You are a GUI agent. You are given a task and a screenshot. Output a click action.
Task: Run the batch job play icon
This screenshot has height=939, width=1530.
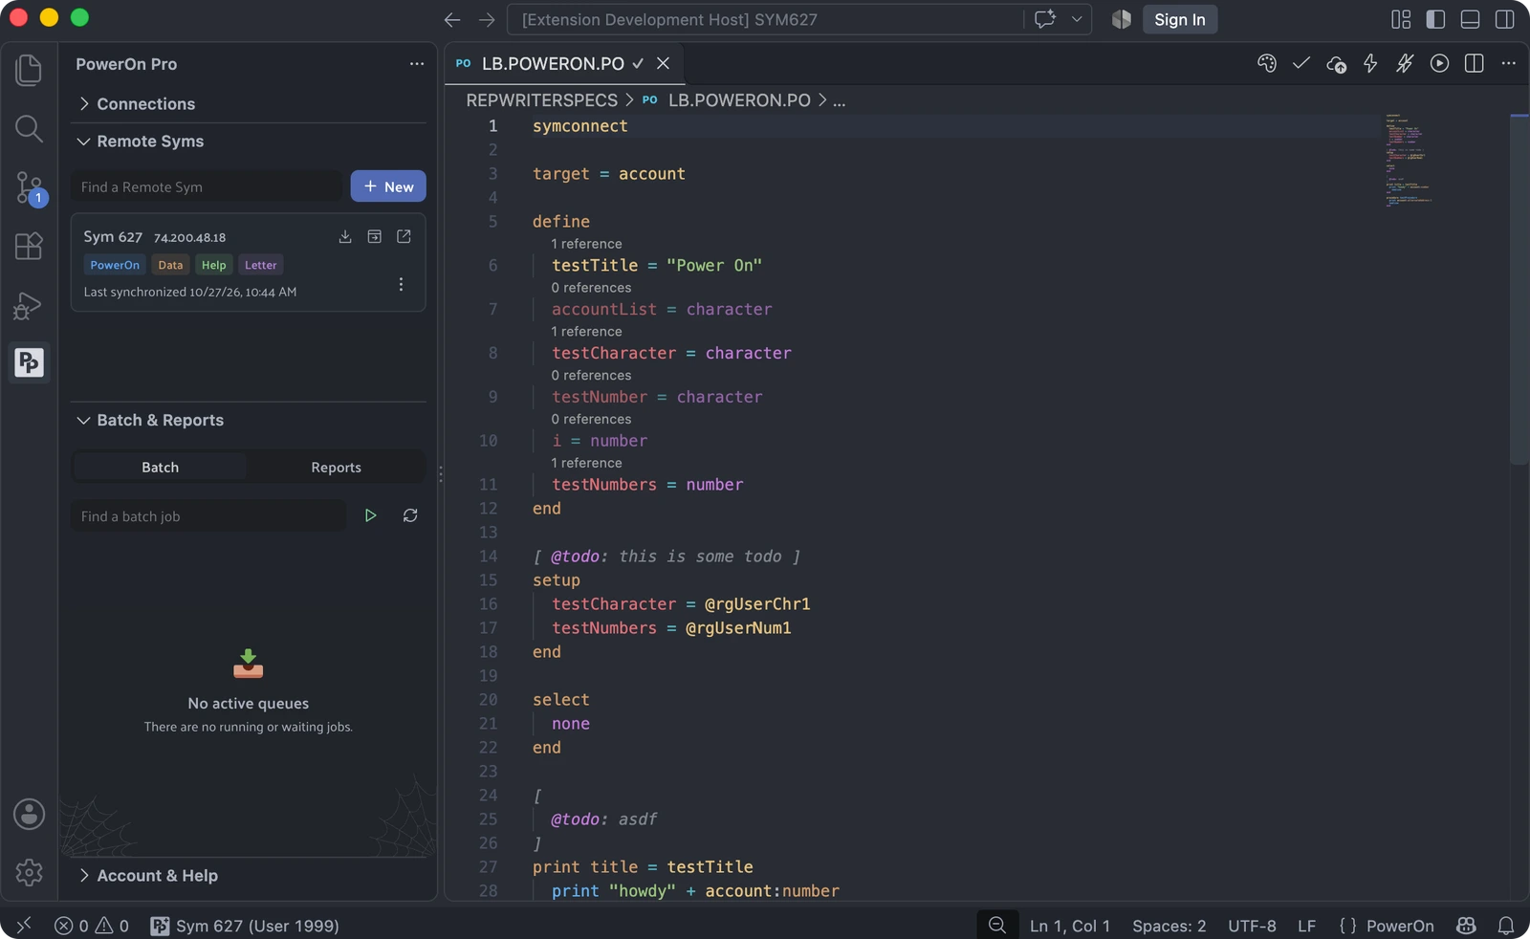(x=370, y=515)
